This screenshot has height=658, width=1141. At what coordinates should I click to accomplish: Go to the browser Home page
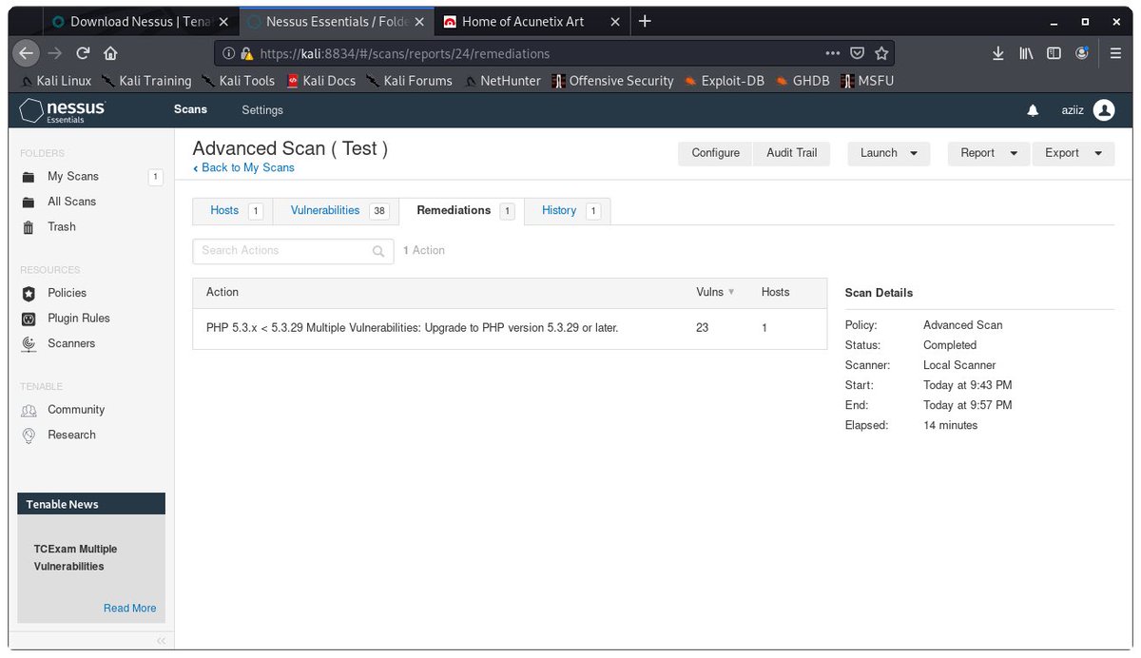110,53
